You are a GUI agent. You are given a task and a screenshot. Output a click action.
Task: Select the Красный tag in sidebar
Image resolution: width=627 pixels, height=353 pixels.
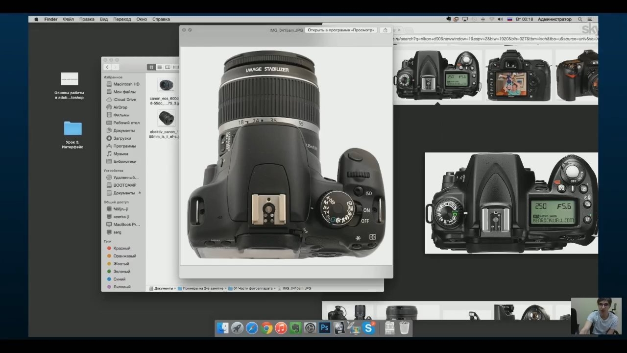click(x=119, y=249)
